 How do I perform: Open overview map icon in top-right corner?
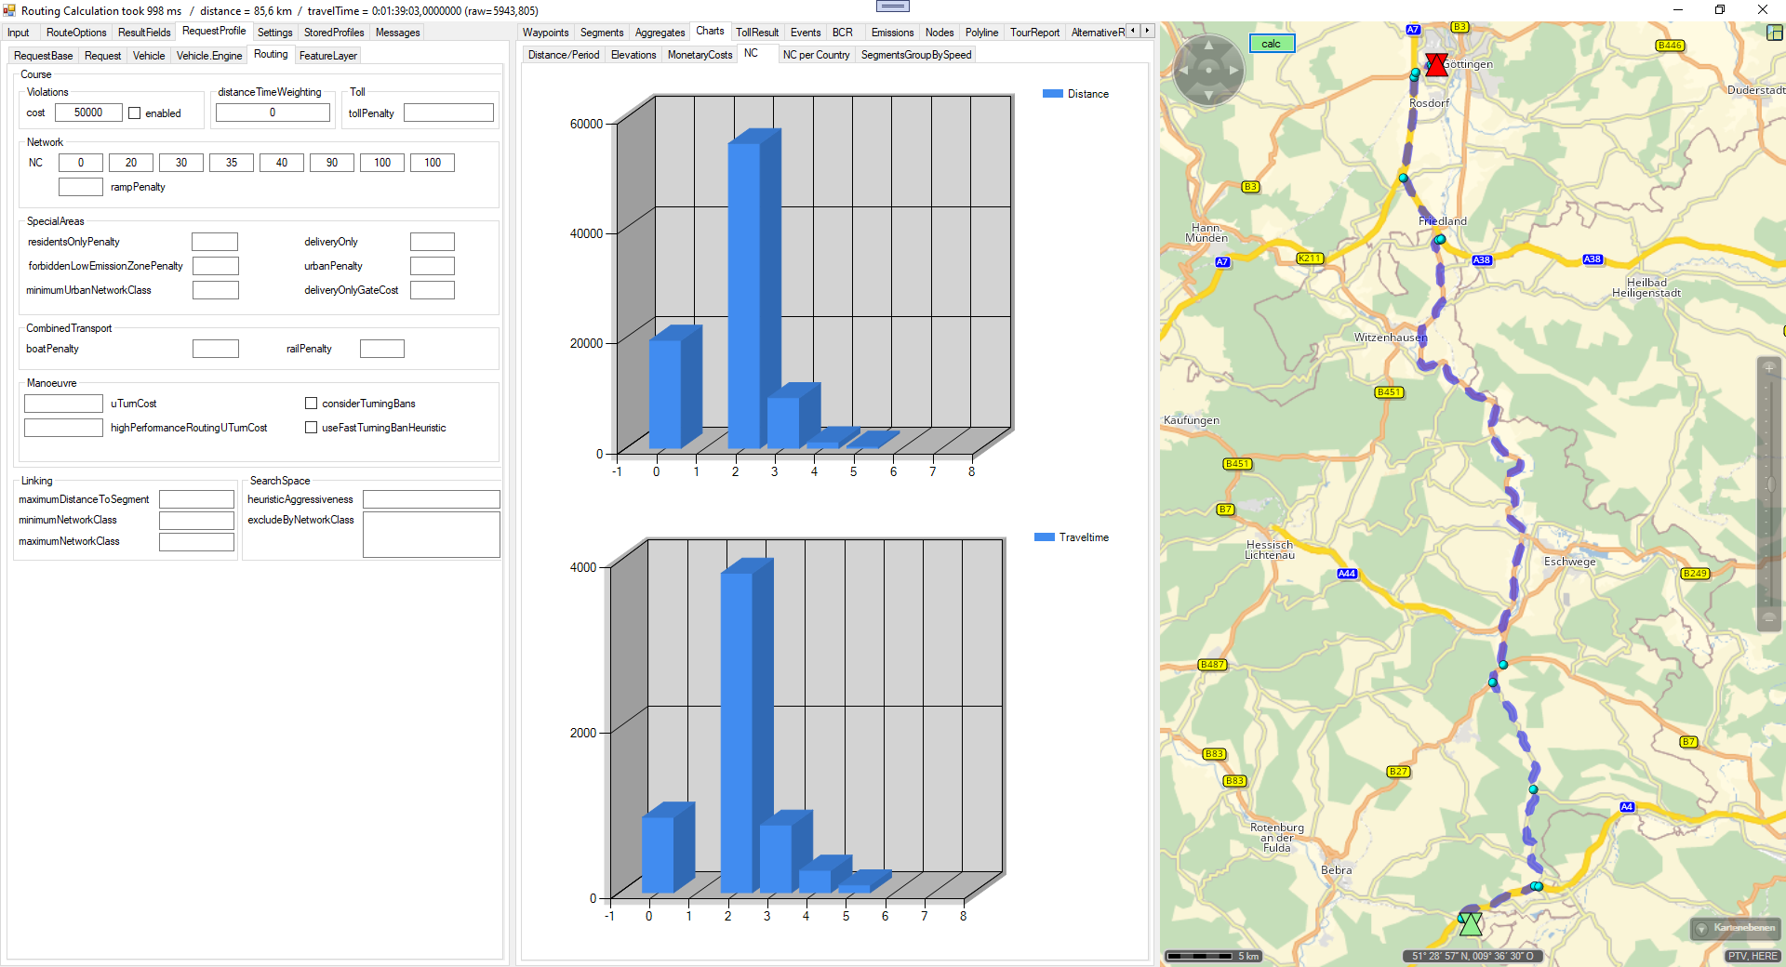point(1774,33)
